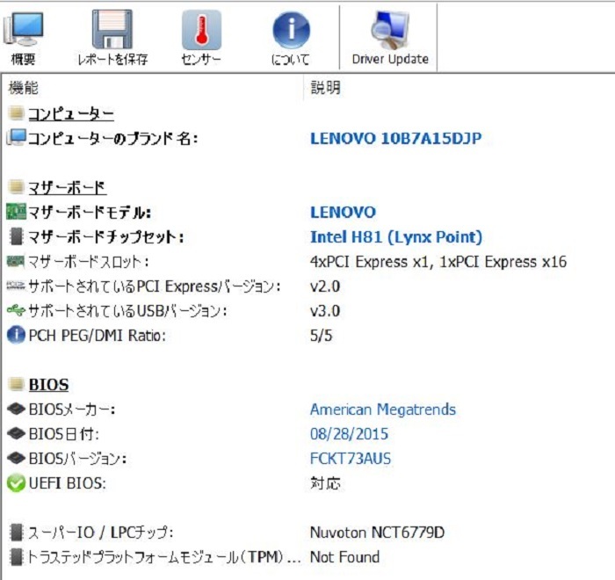
Task: Click the chip icon beside トラステッドプラットフォームモジュール
Action: (16, 557)
